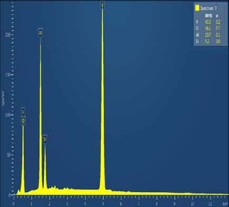Click the Si peak label box
The width and height of the screenshot is (229, 207).
45,139
